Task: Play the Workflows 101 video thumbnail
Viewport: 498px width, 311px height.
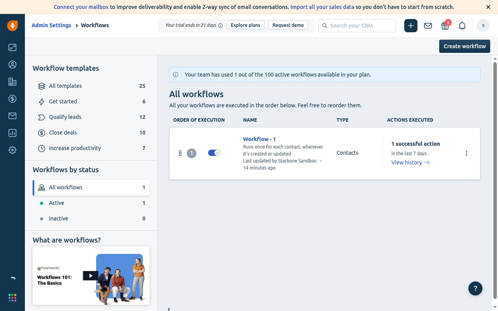Action: [x=91, y=276]
